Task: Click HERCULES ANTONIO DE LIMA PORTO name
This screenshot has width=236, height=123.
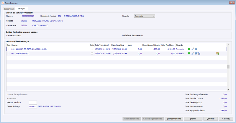Action: (x=47, y=21)
